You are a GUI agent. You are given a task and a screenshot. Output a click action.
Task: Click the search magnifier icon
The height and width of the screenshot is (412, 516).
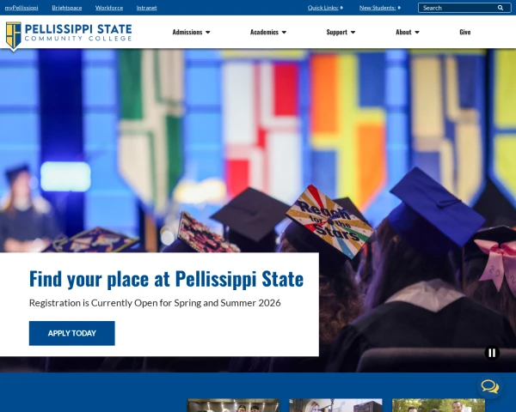[x=501, y=8]
